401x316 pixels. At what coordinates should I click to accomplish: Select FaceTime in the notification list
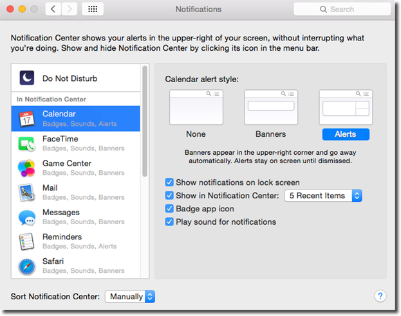[76, 143]
